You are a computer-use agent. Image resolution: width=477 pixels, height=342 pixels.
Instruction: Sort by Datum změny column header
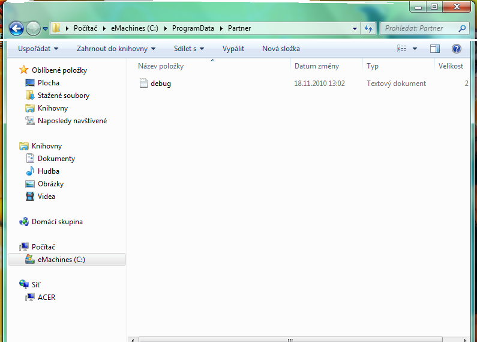[317, 66]
